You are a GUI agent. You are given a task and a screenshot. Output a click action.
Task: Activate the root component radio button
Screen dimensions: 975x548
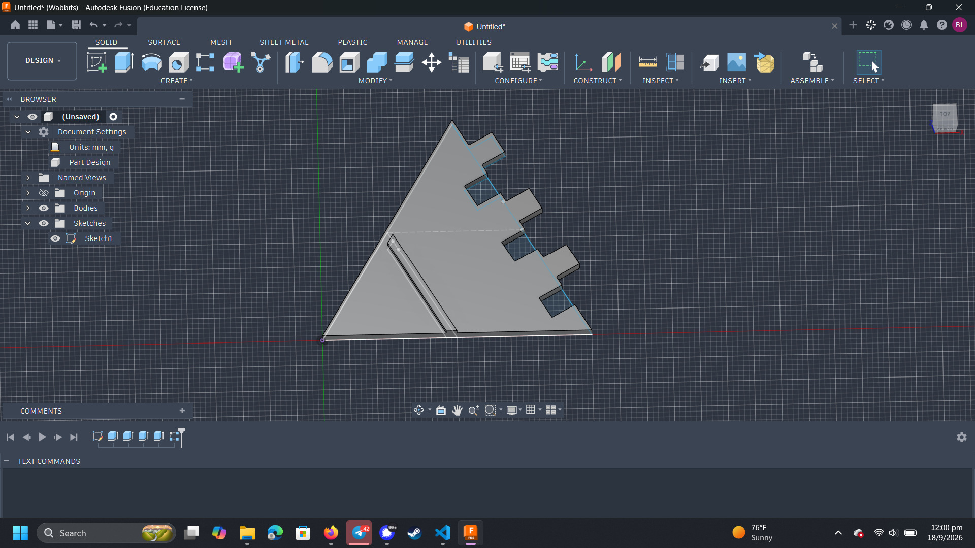(113, 117)
